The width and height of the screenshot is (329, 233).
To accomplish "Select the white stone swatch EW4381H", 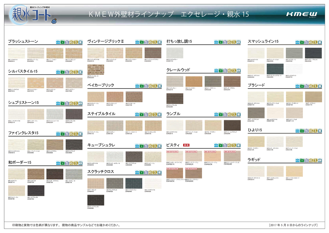I will click(17, 53).
